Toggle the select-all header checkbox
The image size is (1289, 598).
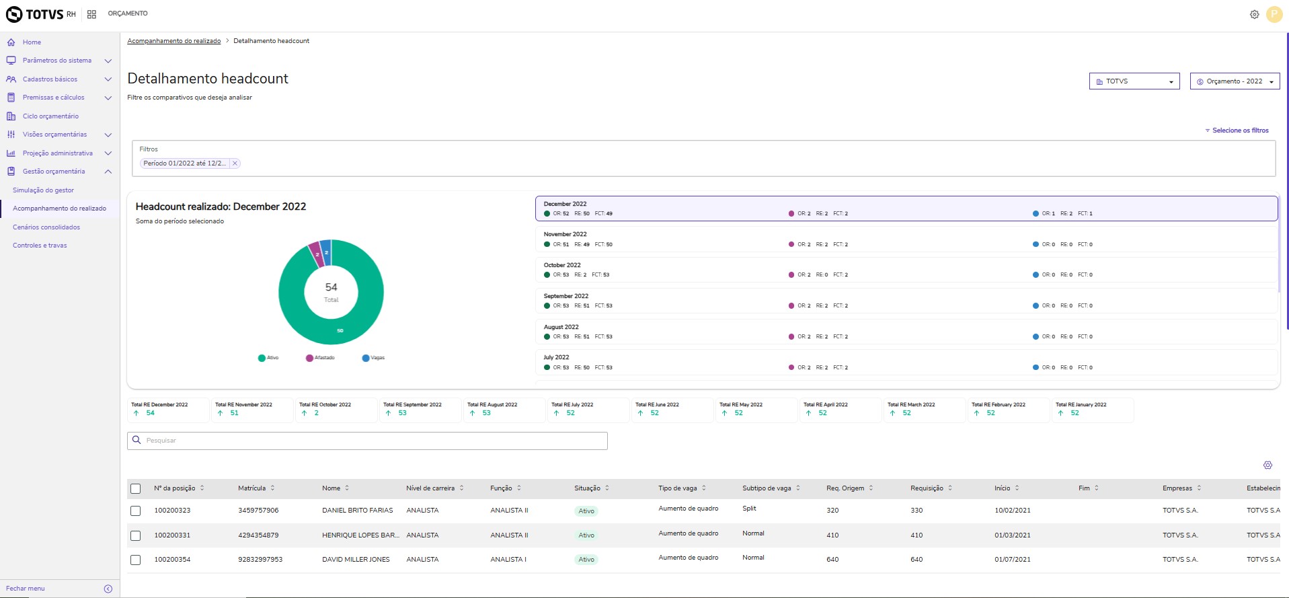click(136, 488)
